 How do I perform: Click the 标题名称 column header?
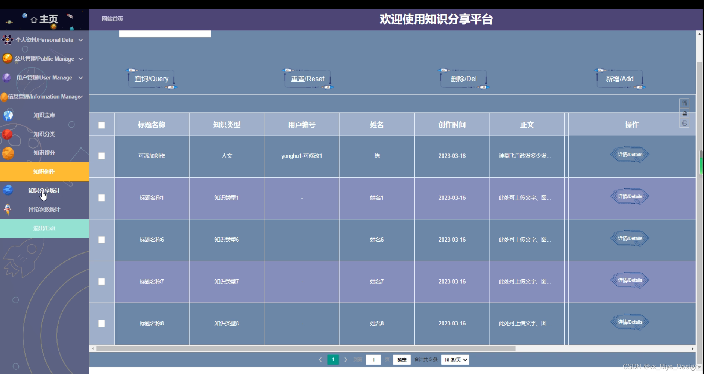pyautogui.click(x=152, y=125)
